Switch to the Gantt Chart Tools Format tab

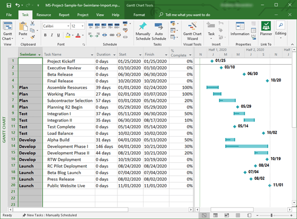tap(139, 15)
